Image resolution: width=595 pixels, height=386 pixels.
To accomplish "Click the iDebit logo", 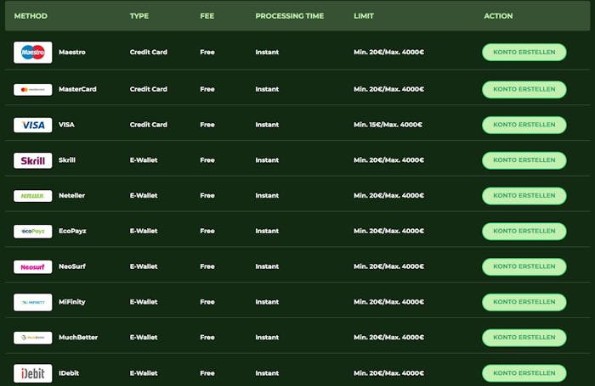I will 32,373.
